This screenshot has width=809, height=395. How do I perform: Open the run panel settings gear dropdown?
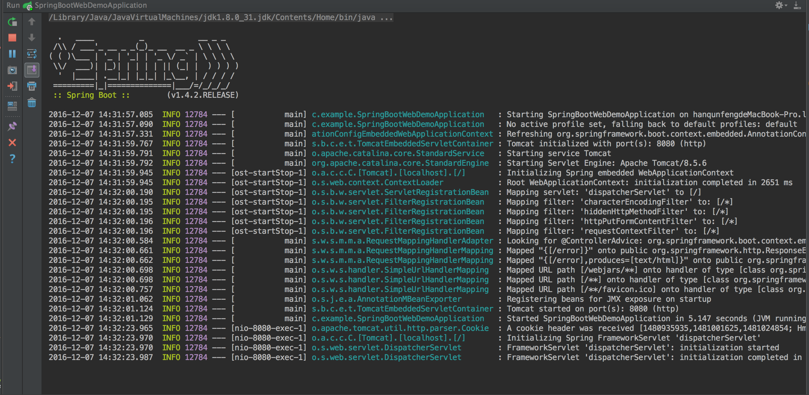(781, 5)
